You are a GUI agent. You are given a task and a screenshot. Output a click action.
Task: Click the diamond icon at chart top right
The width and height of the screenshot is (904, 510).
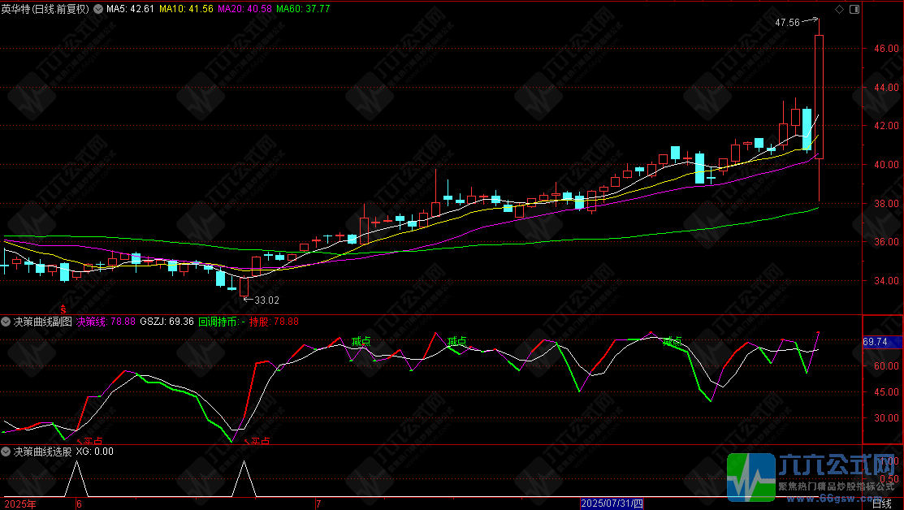[840, 9]
